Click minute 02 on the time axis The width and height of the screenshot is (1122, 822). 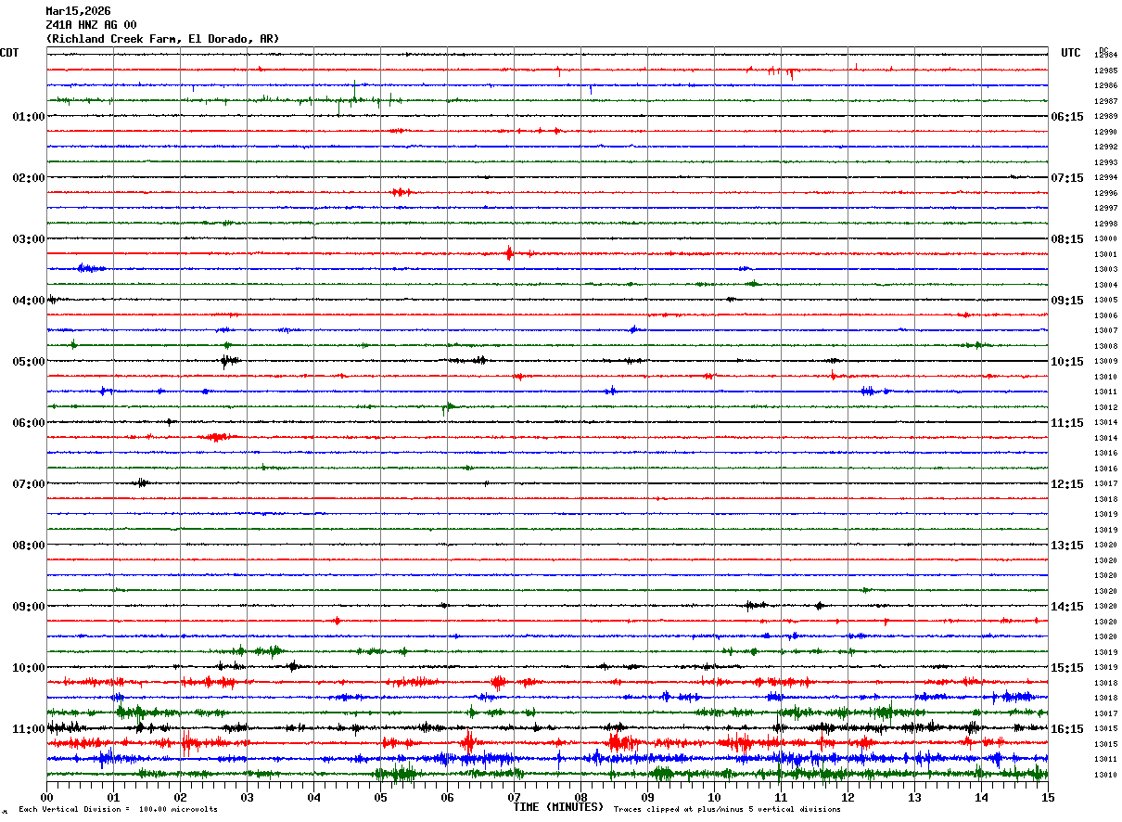tap(180, 797)
